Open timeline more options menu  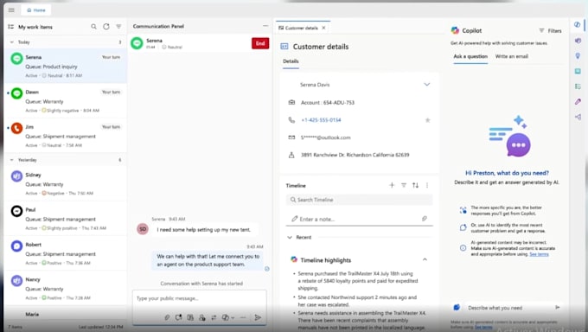click(x=427, y=185)
